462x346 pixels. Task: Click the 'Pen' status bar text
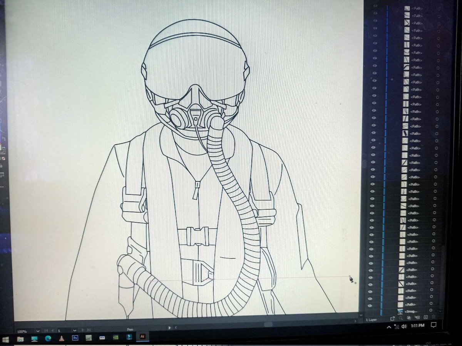coord(130,329)
